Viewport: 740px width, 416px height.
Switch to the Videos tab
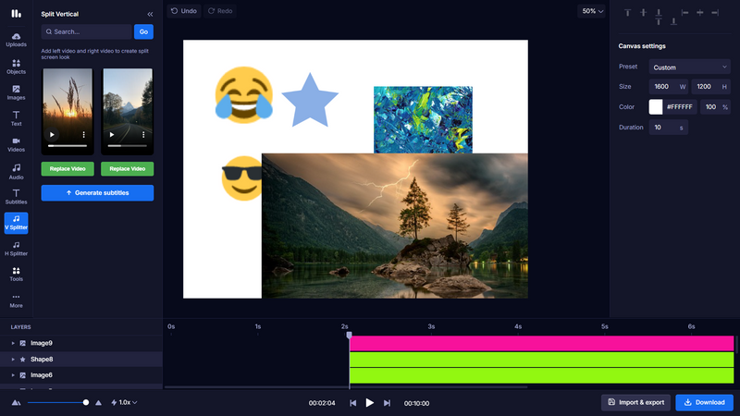[x=16, y=143]
